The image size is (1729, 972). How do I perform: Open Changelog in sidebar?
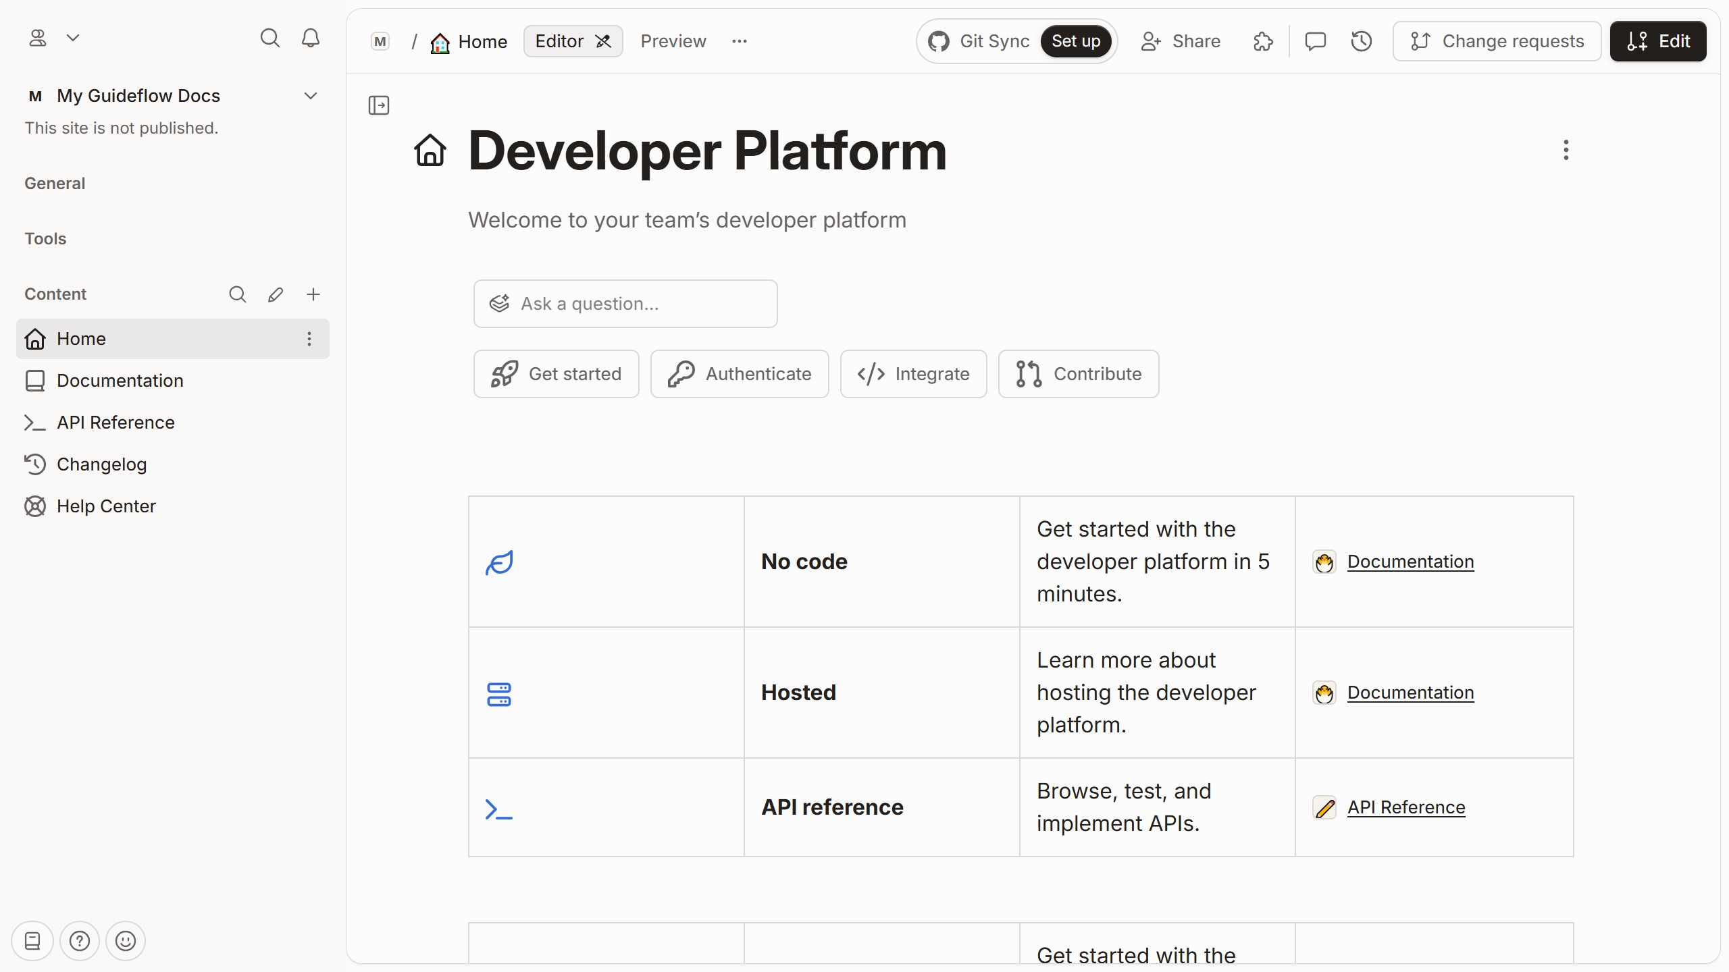[x=173, y=464]
